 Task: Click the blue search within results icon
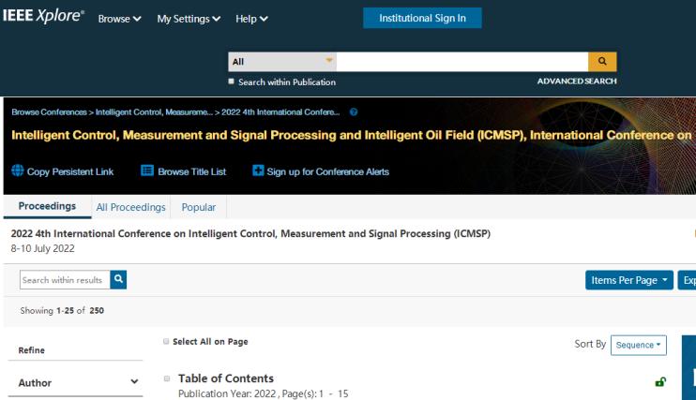tap(117, 279)
